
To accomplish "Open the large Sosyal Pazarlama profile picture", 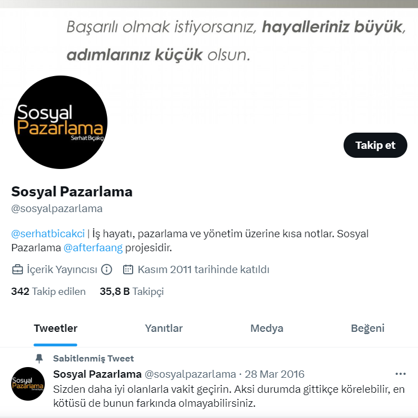I will pos(61,122).
